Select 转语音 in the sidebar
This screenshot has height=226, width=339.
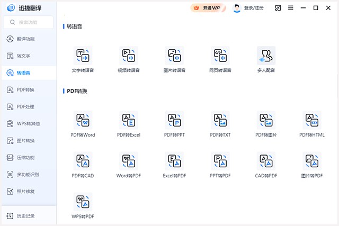click(29, 73)
